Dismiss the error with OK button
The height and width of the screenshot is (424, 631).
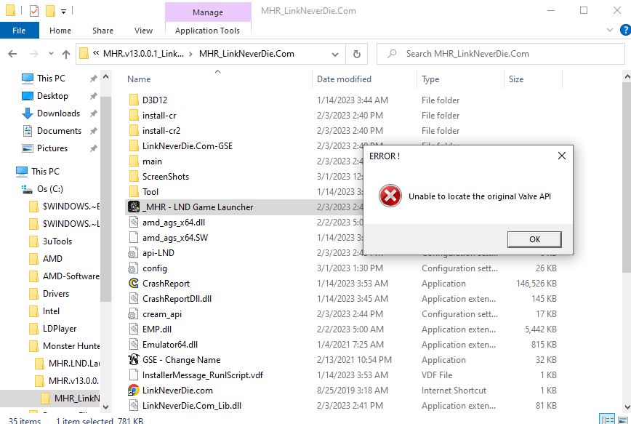[534, 239]
